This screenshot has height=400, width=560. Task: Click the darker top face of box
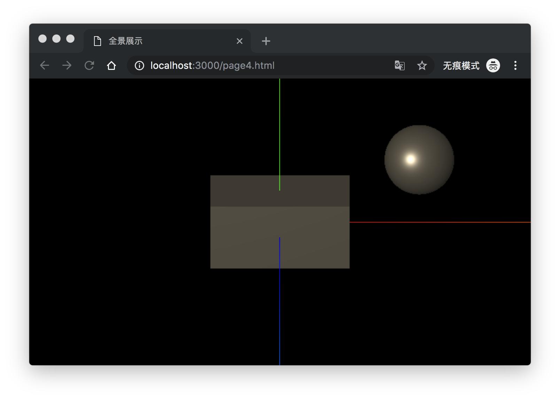click(244, 191)
